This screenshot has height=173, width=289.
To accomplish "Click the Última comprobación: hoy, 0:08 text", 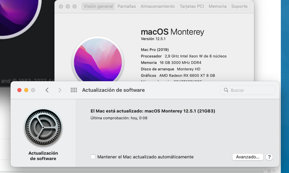I will pyautogui.click(x=119, y=118).
